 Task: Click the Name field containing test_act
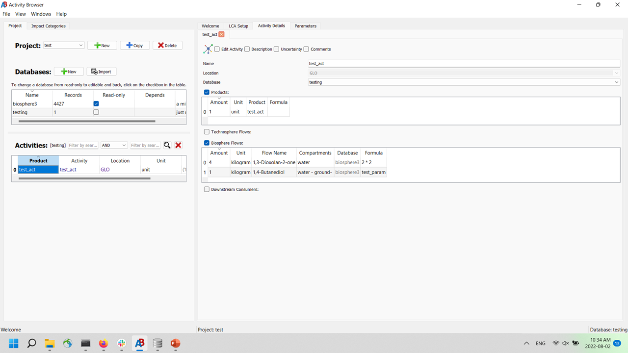(x=464, y=64)
